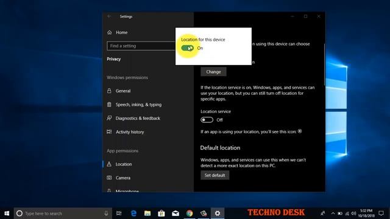This screenshot has height=219, width=390.
Task: Click the Settings gear taskbar icon
Action: click(x=218, y=214)
